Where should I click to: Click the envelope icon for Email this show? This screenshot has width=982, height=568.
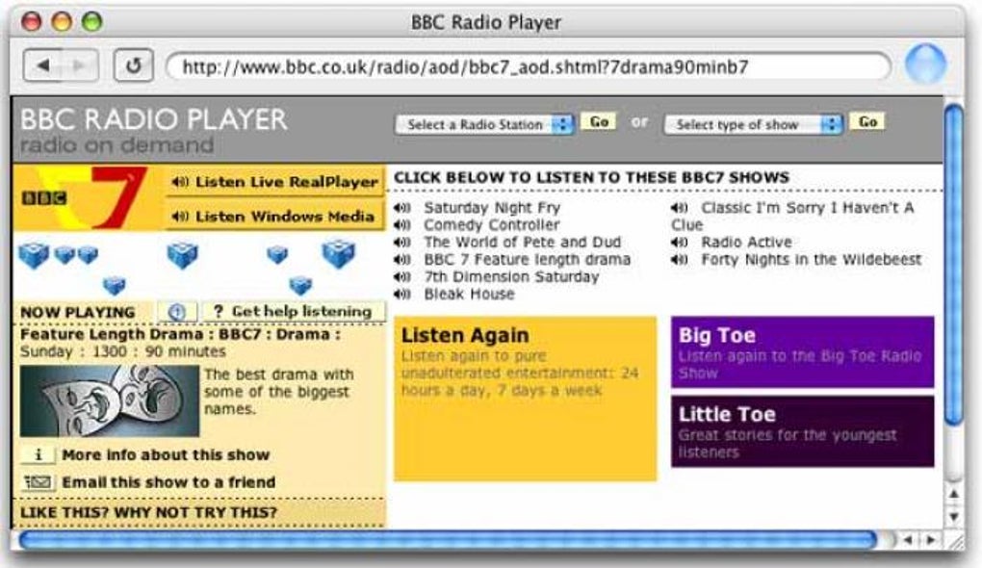[39, 482]
